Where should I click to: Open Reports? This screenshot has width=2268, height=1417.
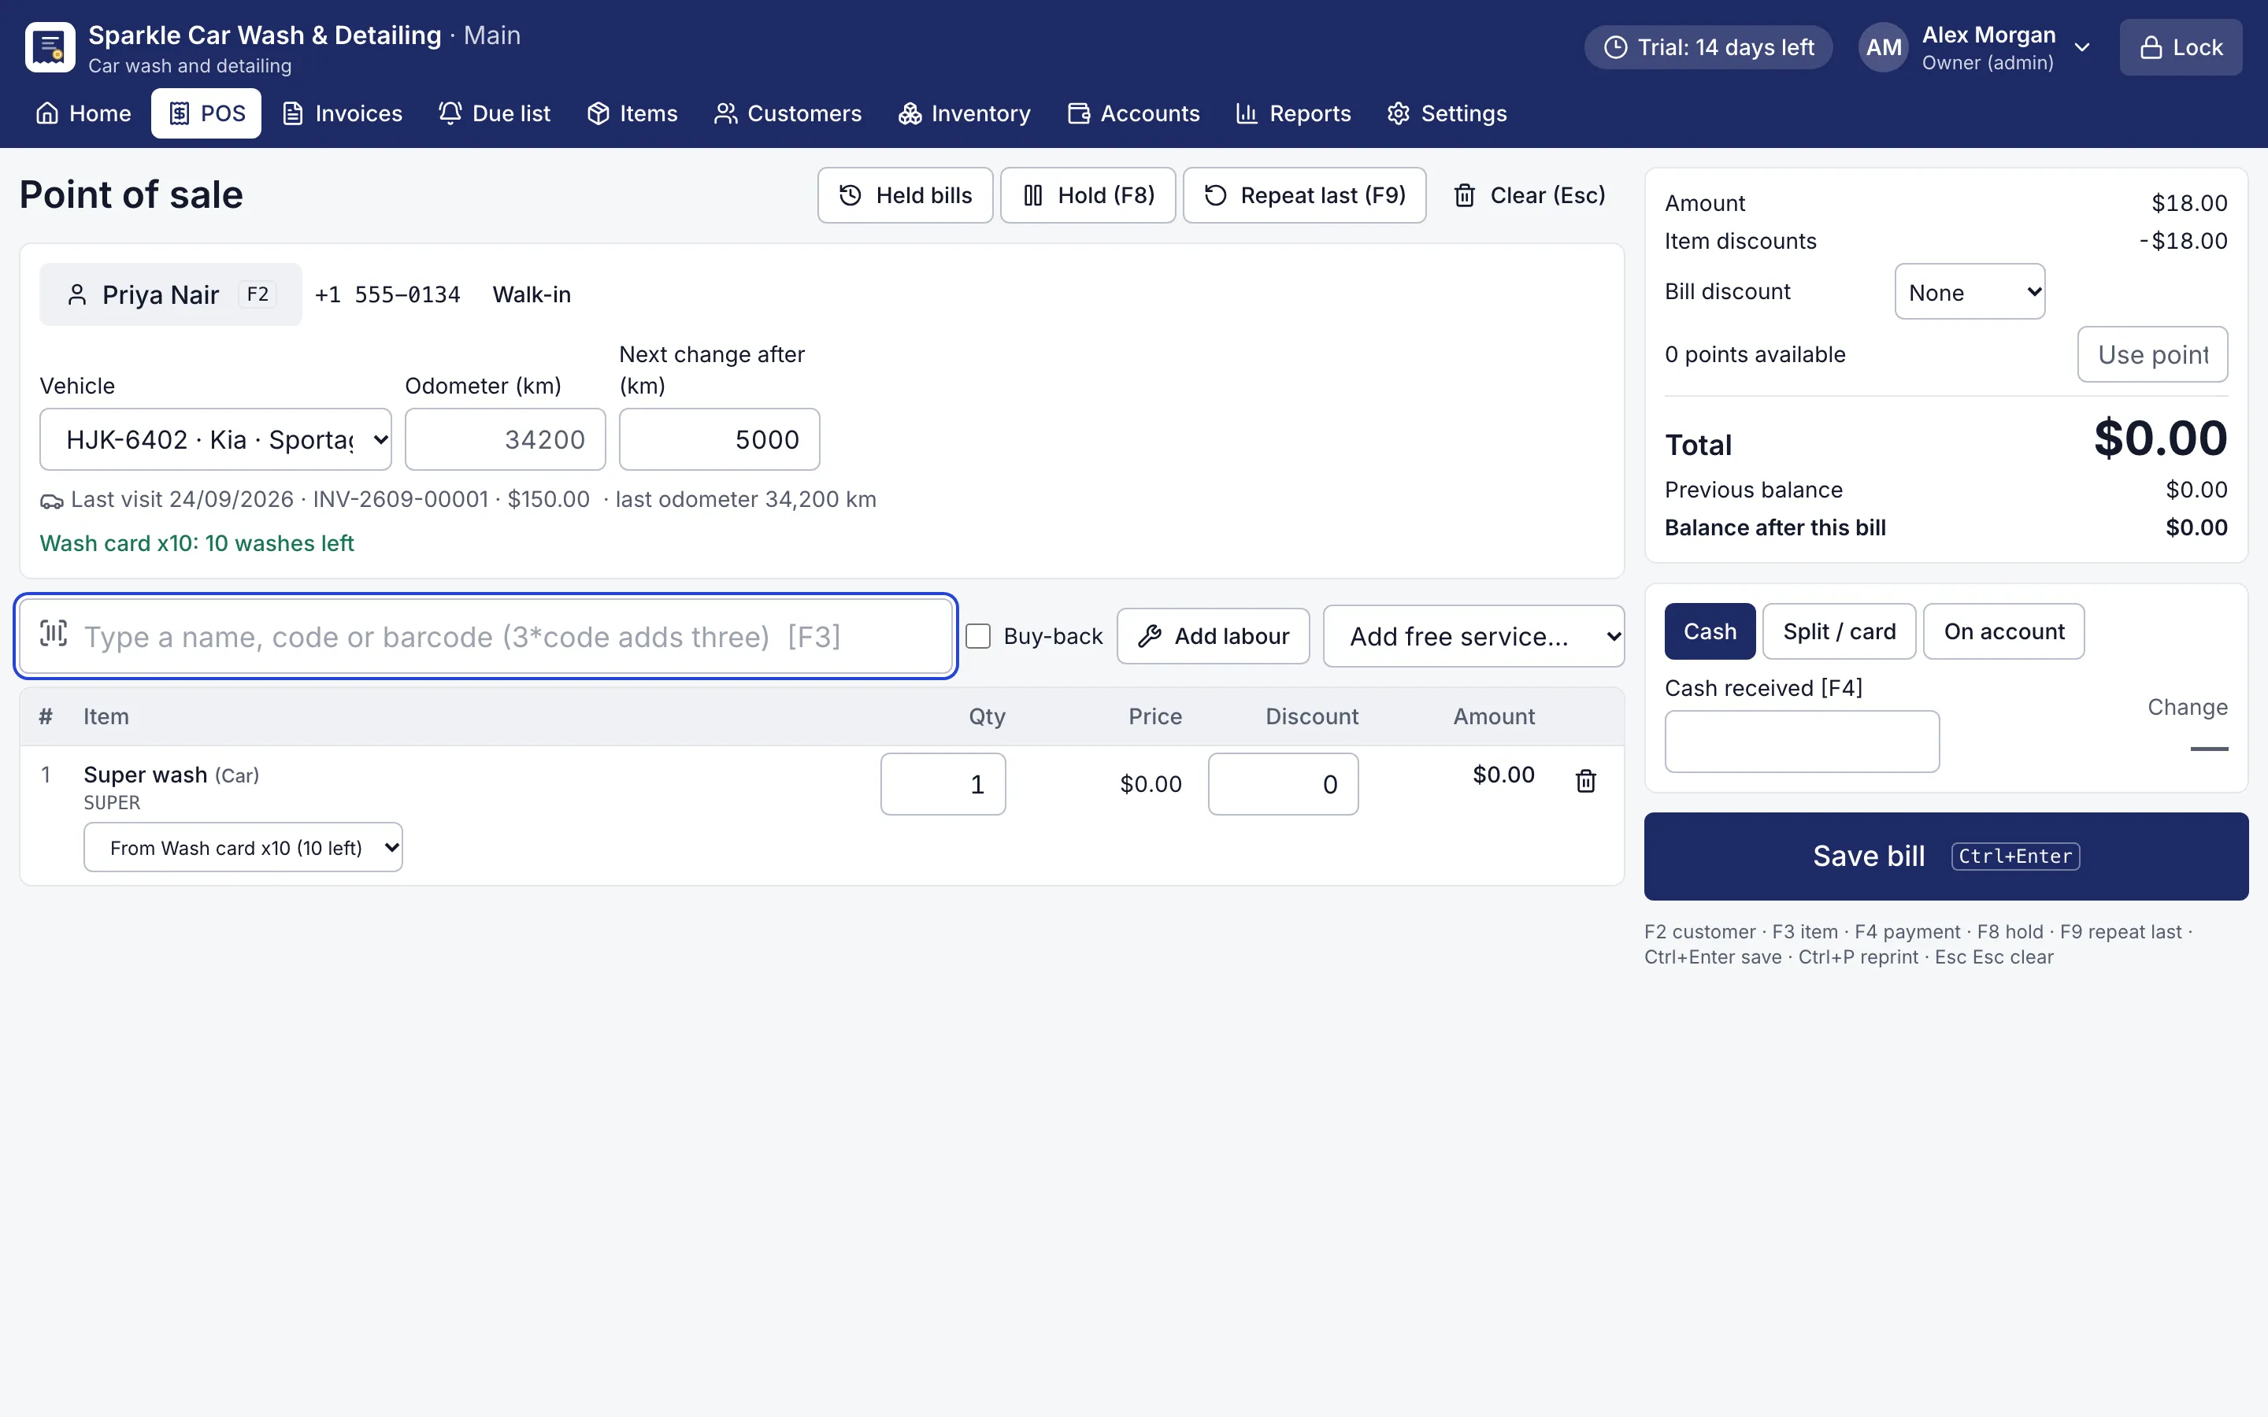1293,113
